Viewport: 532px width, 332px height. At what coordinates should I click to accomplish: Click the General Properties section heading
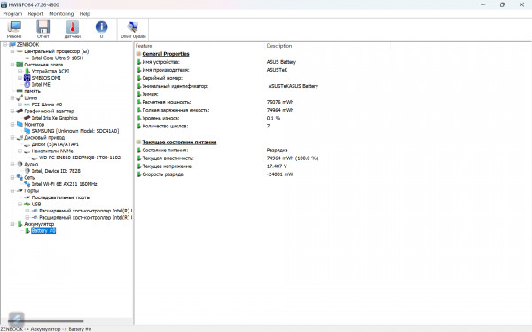coord(166,54)
